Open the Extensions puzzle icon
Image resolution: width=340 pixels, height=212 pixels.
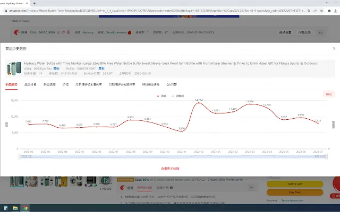pyautogui.click(x=329, y=11)
